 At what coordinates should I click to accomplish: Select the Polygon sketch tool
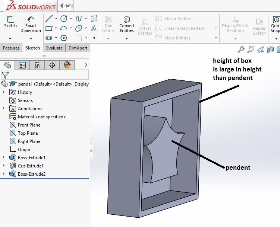64,38
